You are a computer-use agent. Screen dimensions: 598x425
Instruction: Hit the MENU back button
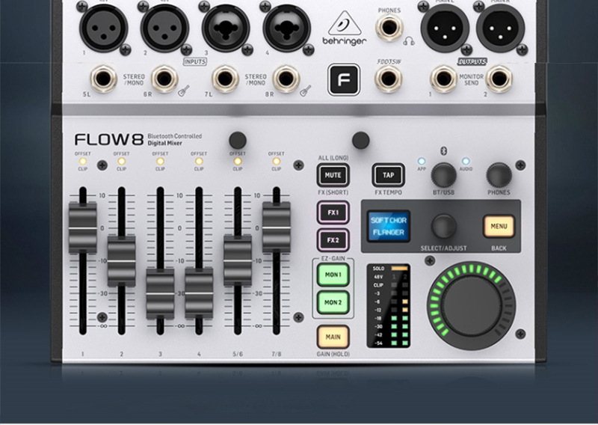tap(499, 227)
